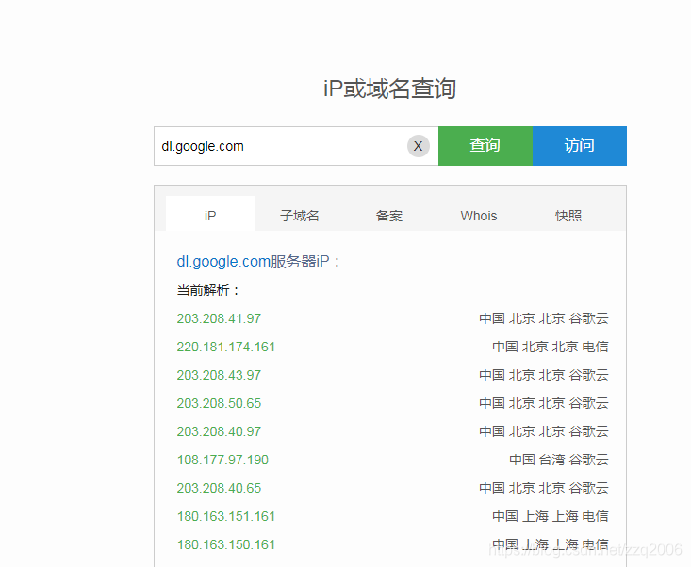
Task: Select the iP tab
Action: pos(210,216)
